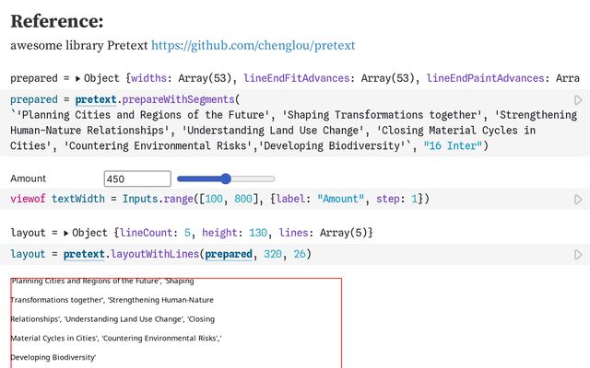Place cursor in Inputs.range code cell
This screenshot has height=368, width=590.
277,199
